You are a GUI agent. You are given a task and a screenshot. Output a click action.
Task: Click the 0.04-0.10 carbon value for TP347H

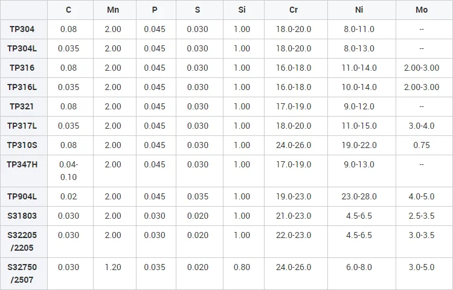[x=68, y=170]
